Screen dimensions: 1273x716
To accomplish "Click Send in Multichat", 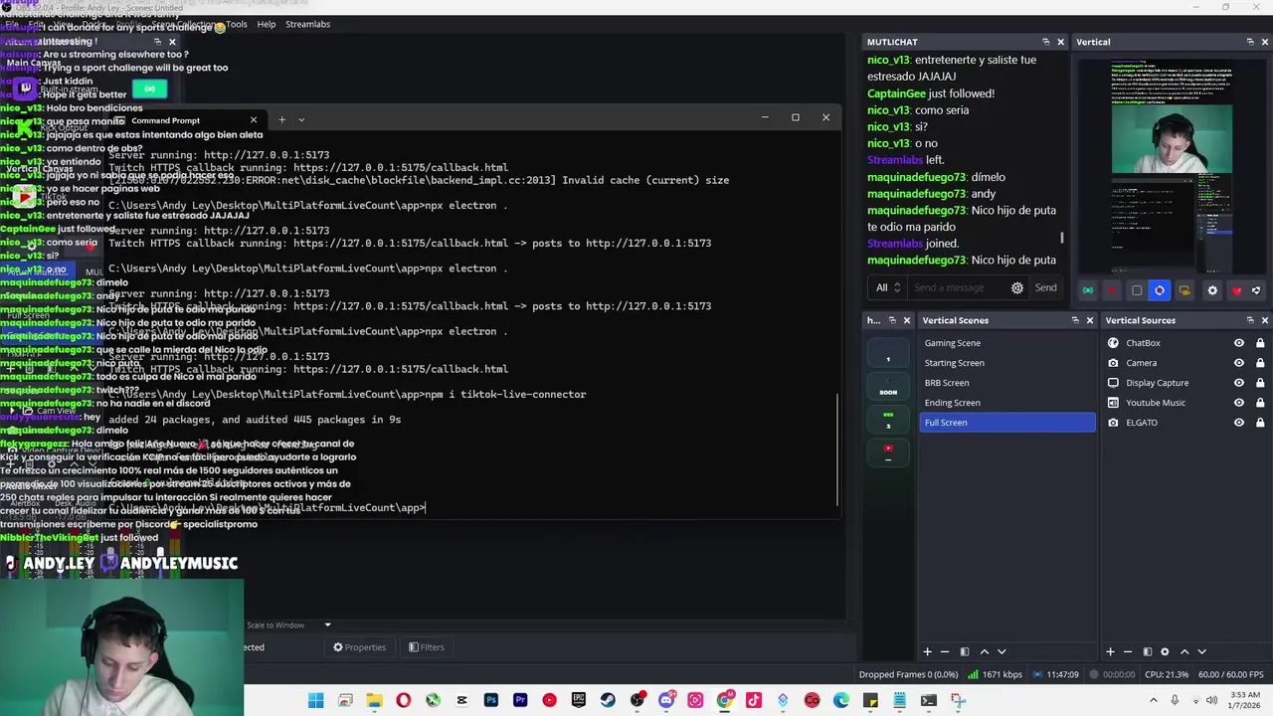I will 1045,288.
